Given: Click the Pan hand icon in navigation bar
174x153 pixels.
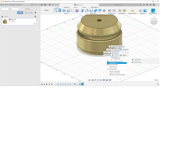Looking at the screenshot, I should click(x=95, y=80).
